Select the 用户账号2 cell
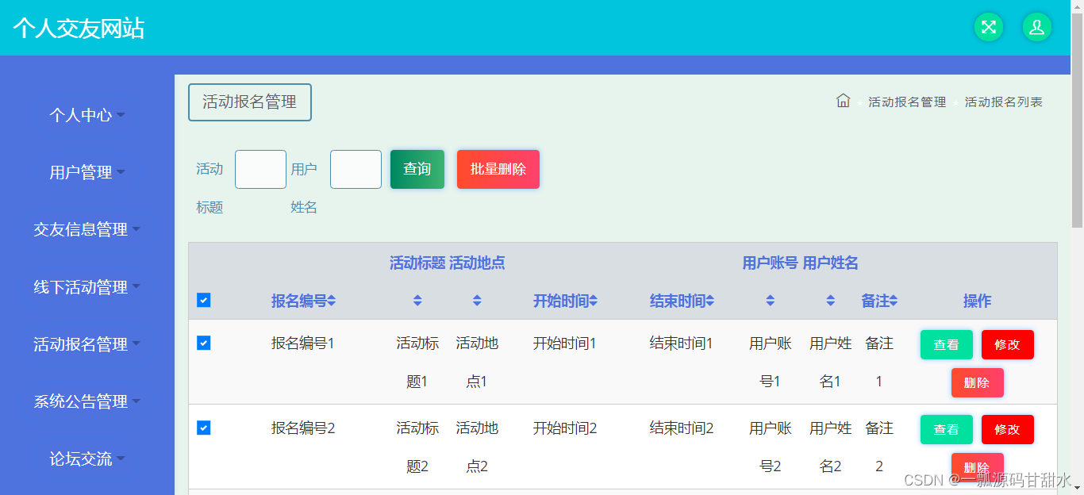1084x495 pixels. click(770, 447)
